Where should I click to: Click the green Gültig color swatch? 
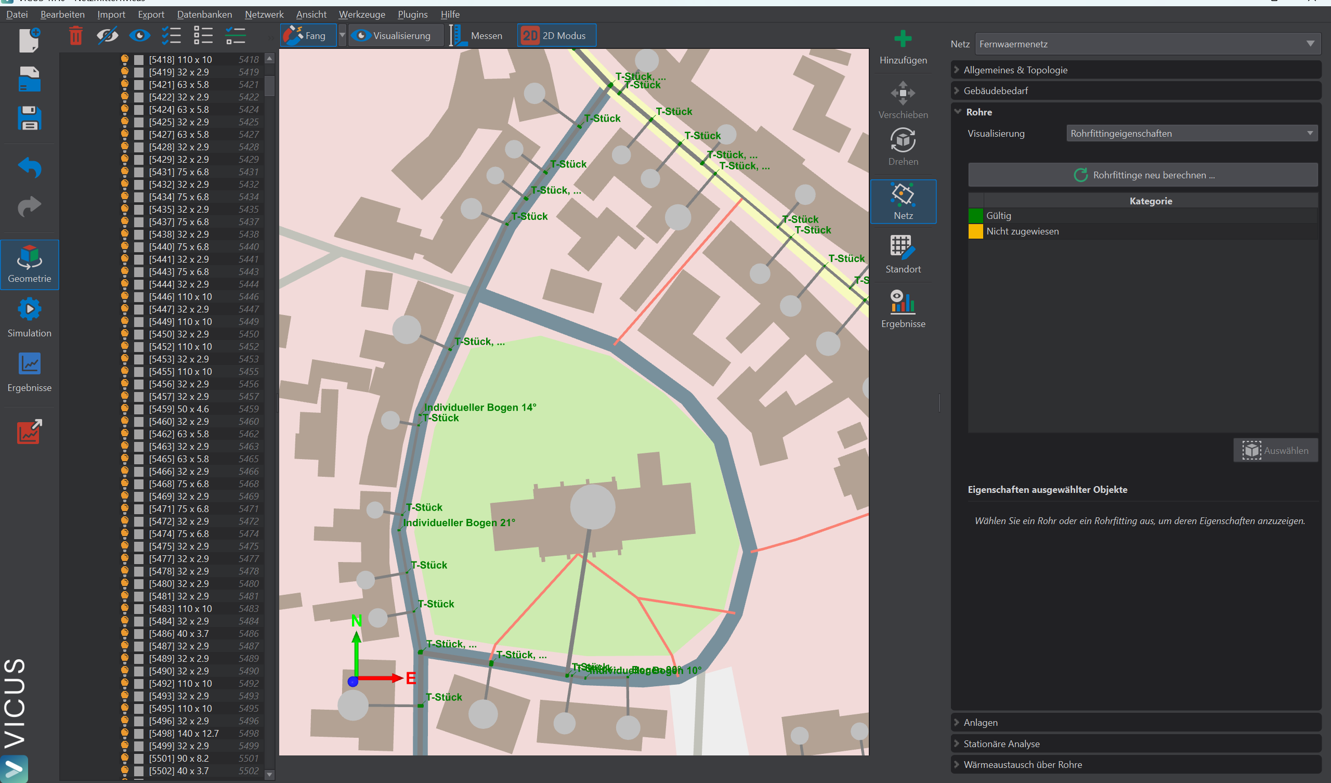pos(975,216)
